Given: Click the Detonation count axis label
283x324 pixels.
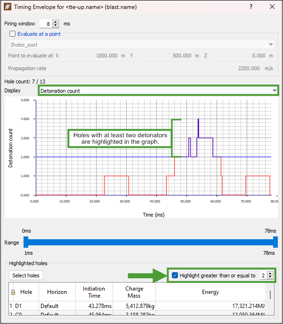Looking at the screenshot, I should [10, 148].
